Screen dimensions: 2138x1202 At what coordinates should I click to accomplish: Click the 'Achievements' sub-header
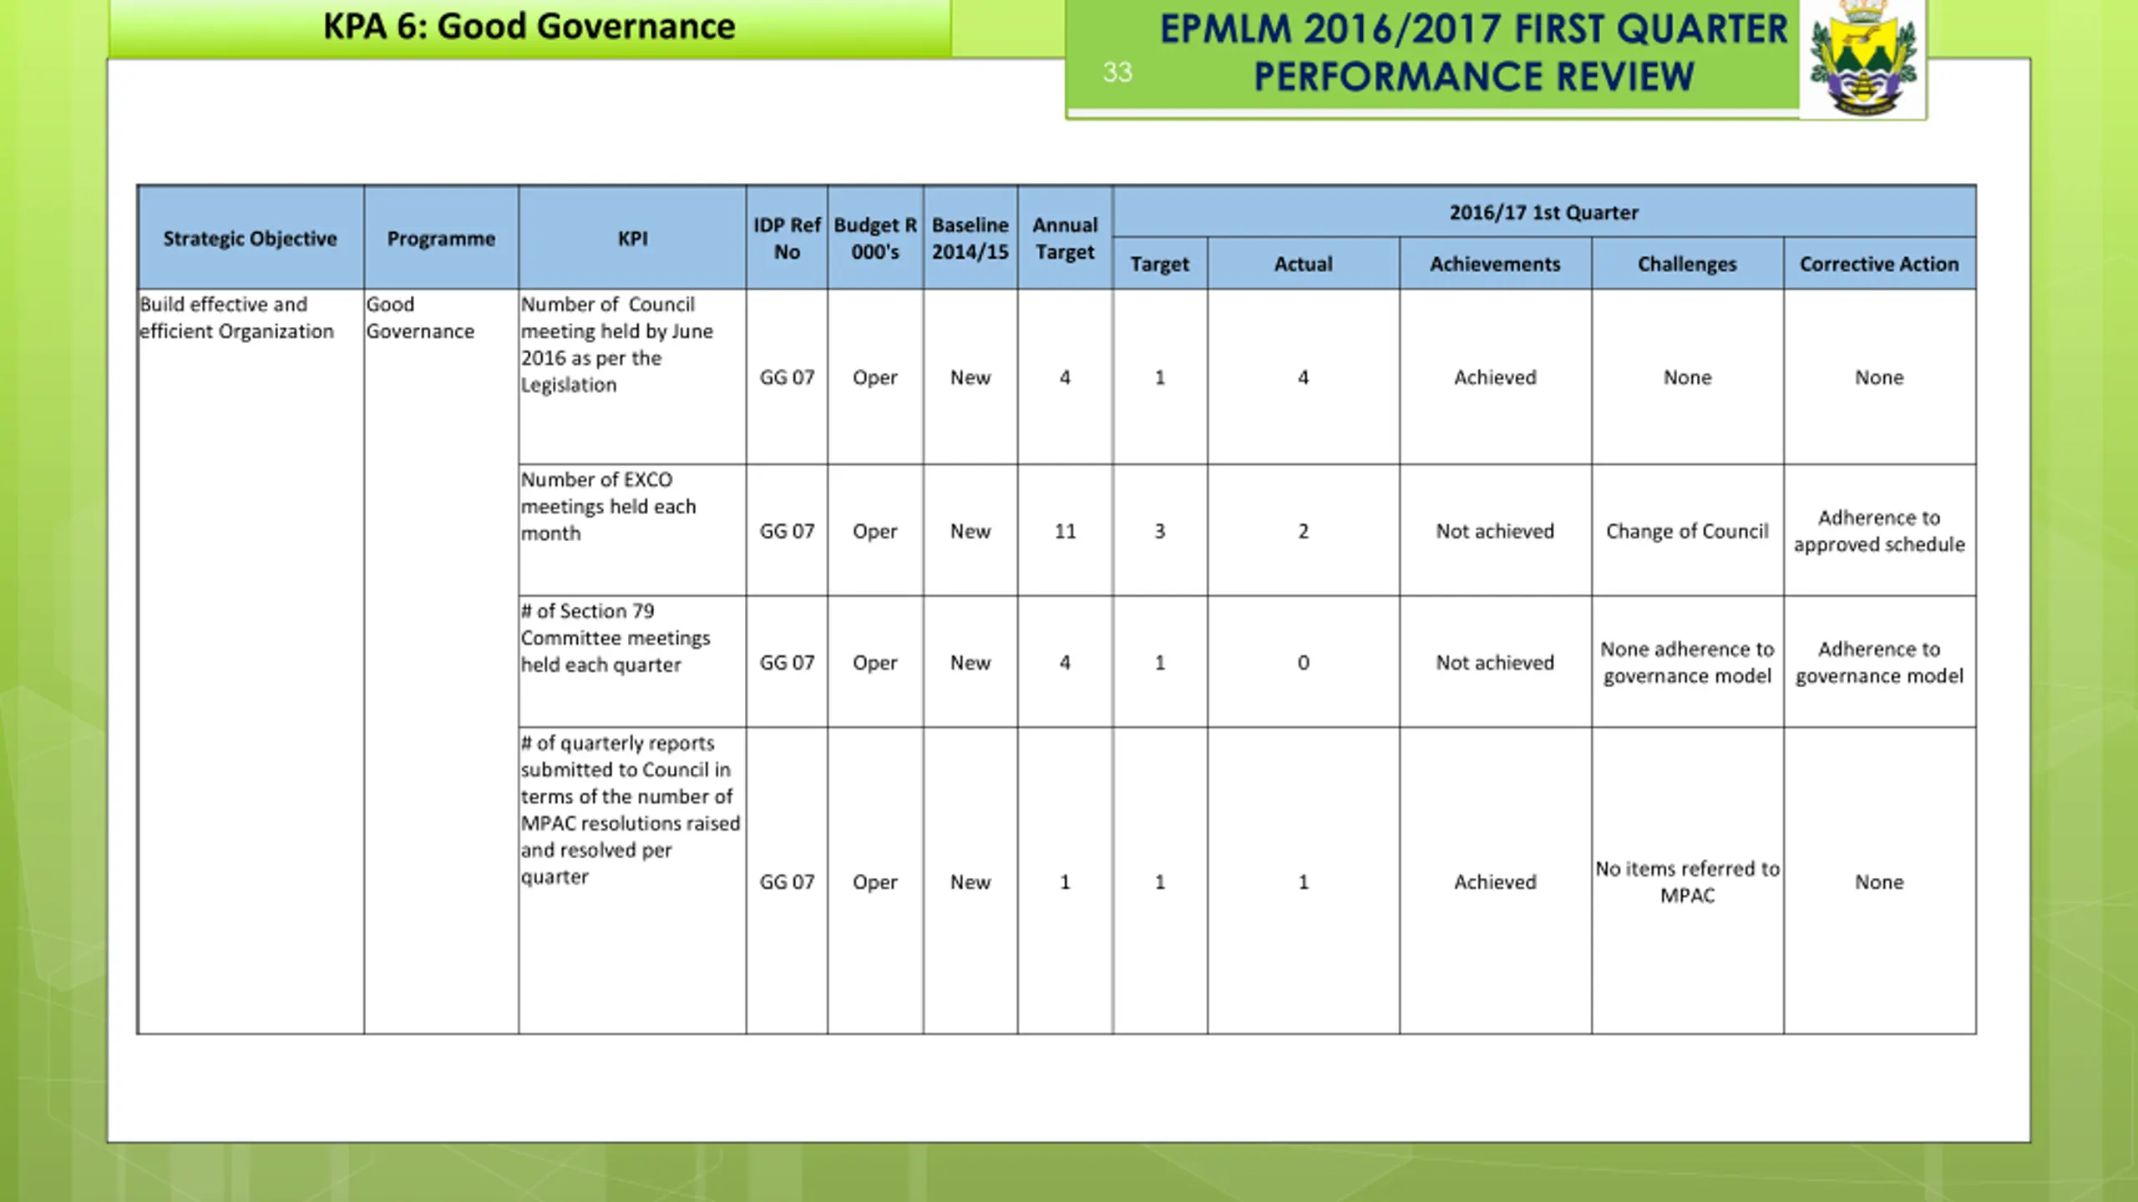point(1495,264)
